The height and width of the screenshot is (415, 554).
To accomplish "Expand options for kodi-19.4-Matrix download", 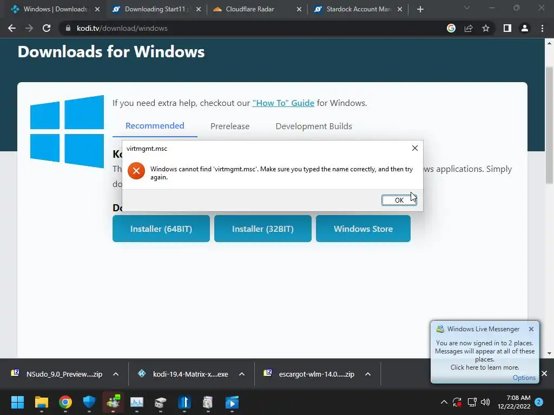I will coord(242,374).
